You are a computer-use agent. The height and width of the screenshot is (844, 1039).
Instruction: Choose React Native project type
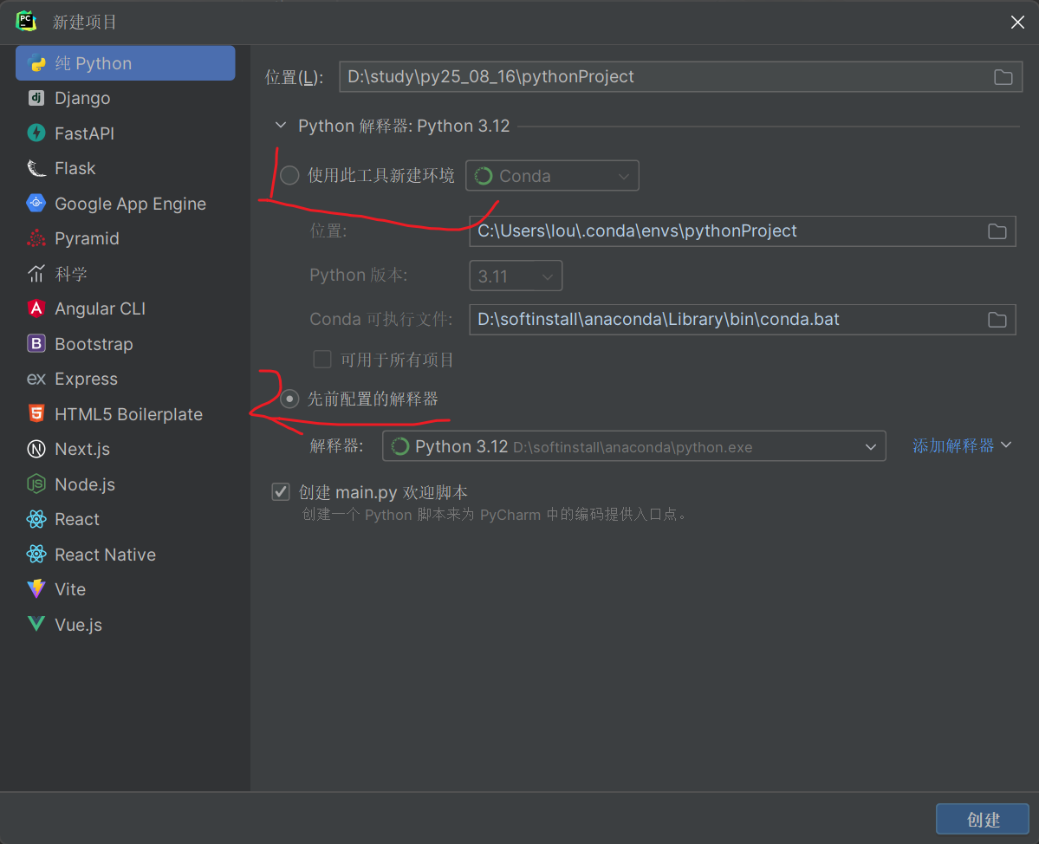click(126, 555)
